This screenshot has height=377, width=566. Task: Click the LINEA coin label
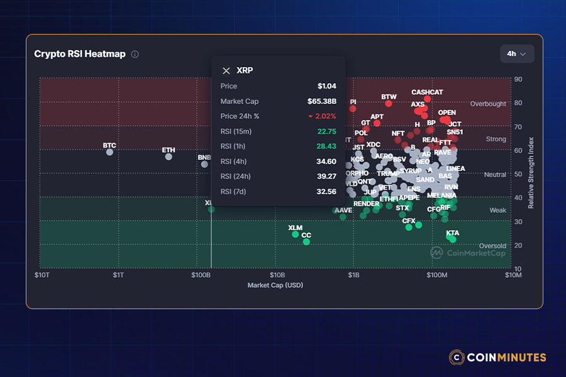455,168
